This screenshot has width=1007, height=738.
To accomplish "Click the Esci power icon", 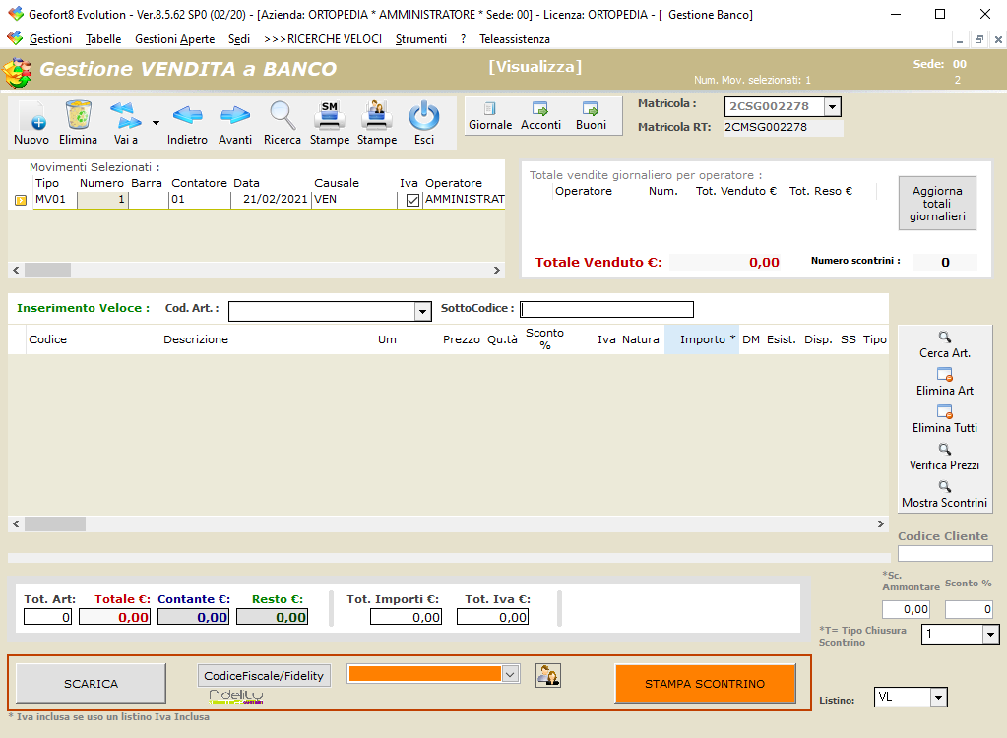I will (x=424, y=117).
